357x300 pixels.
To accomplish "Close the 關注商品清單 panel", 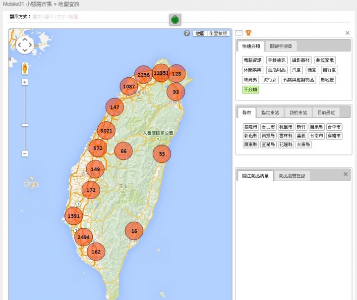I will [346, 174].
